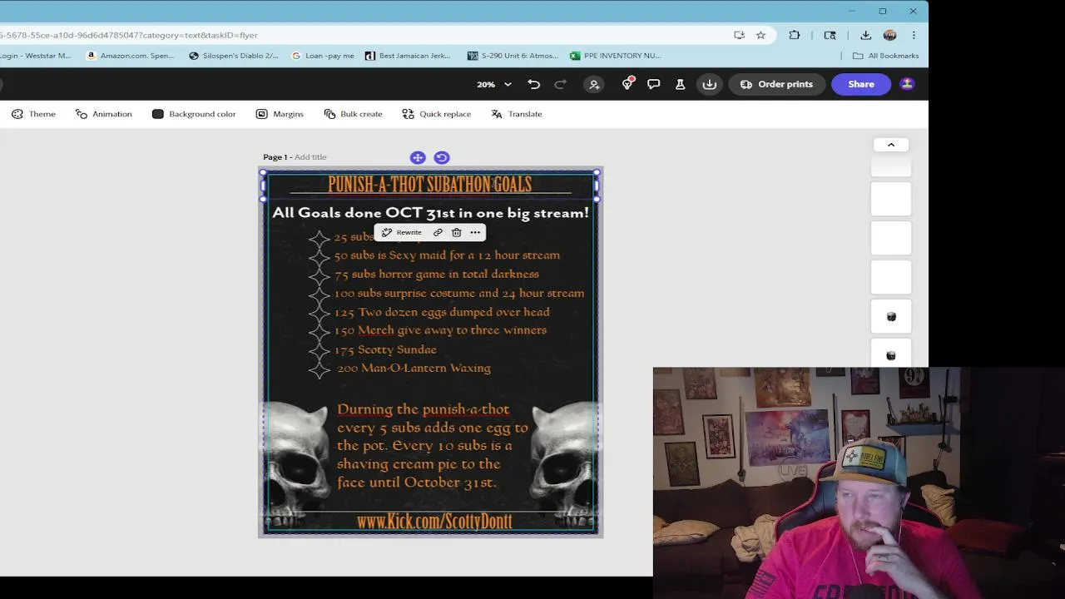Viewport: 1065px width, 599px height.
Task: Open the three-dot more options in the floating toolbar
Action: coord(475,233)
